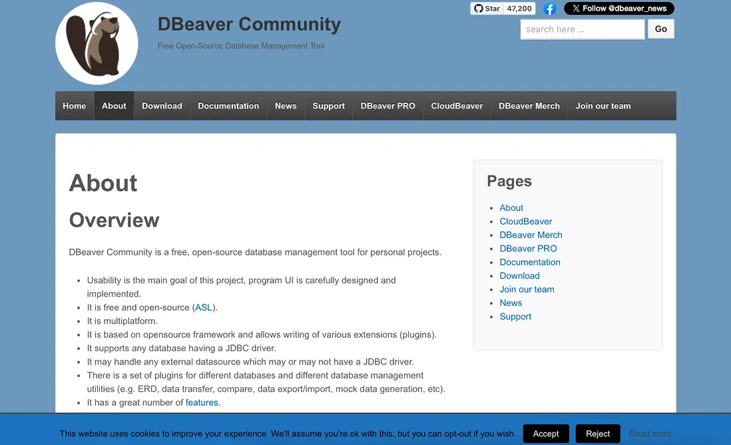Open DBeaver PRO in the Pages sidebar

click(528, 248)
